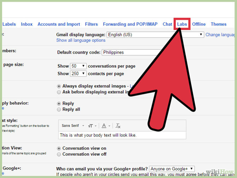This screenshot has height=178, width=237.
Task: Switch to the Labs tab
Action: (x=182, y=24)
